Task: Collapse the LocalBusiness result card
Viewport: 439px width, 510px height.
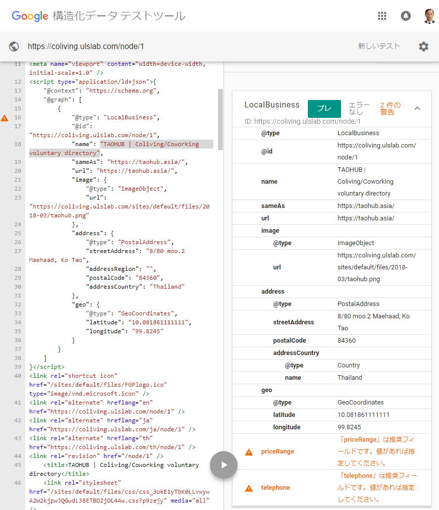Action: point(417,108)
